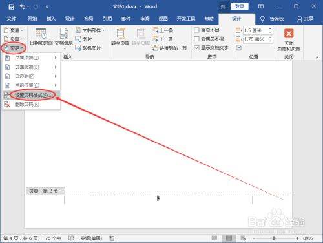Save the document with the save icon
Viewport: 323px width, 243px height.
[11, 7]
